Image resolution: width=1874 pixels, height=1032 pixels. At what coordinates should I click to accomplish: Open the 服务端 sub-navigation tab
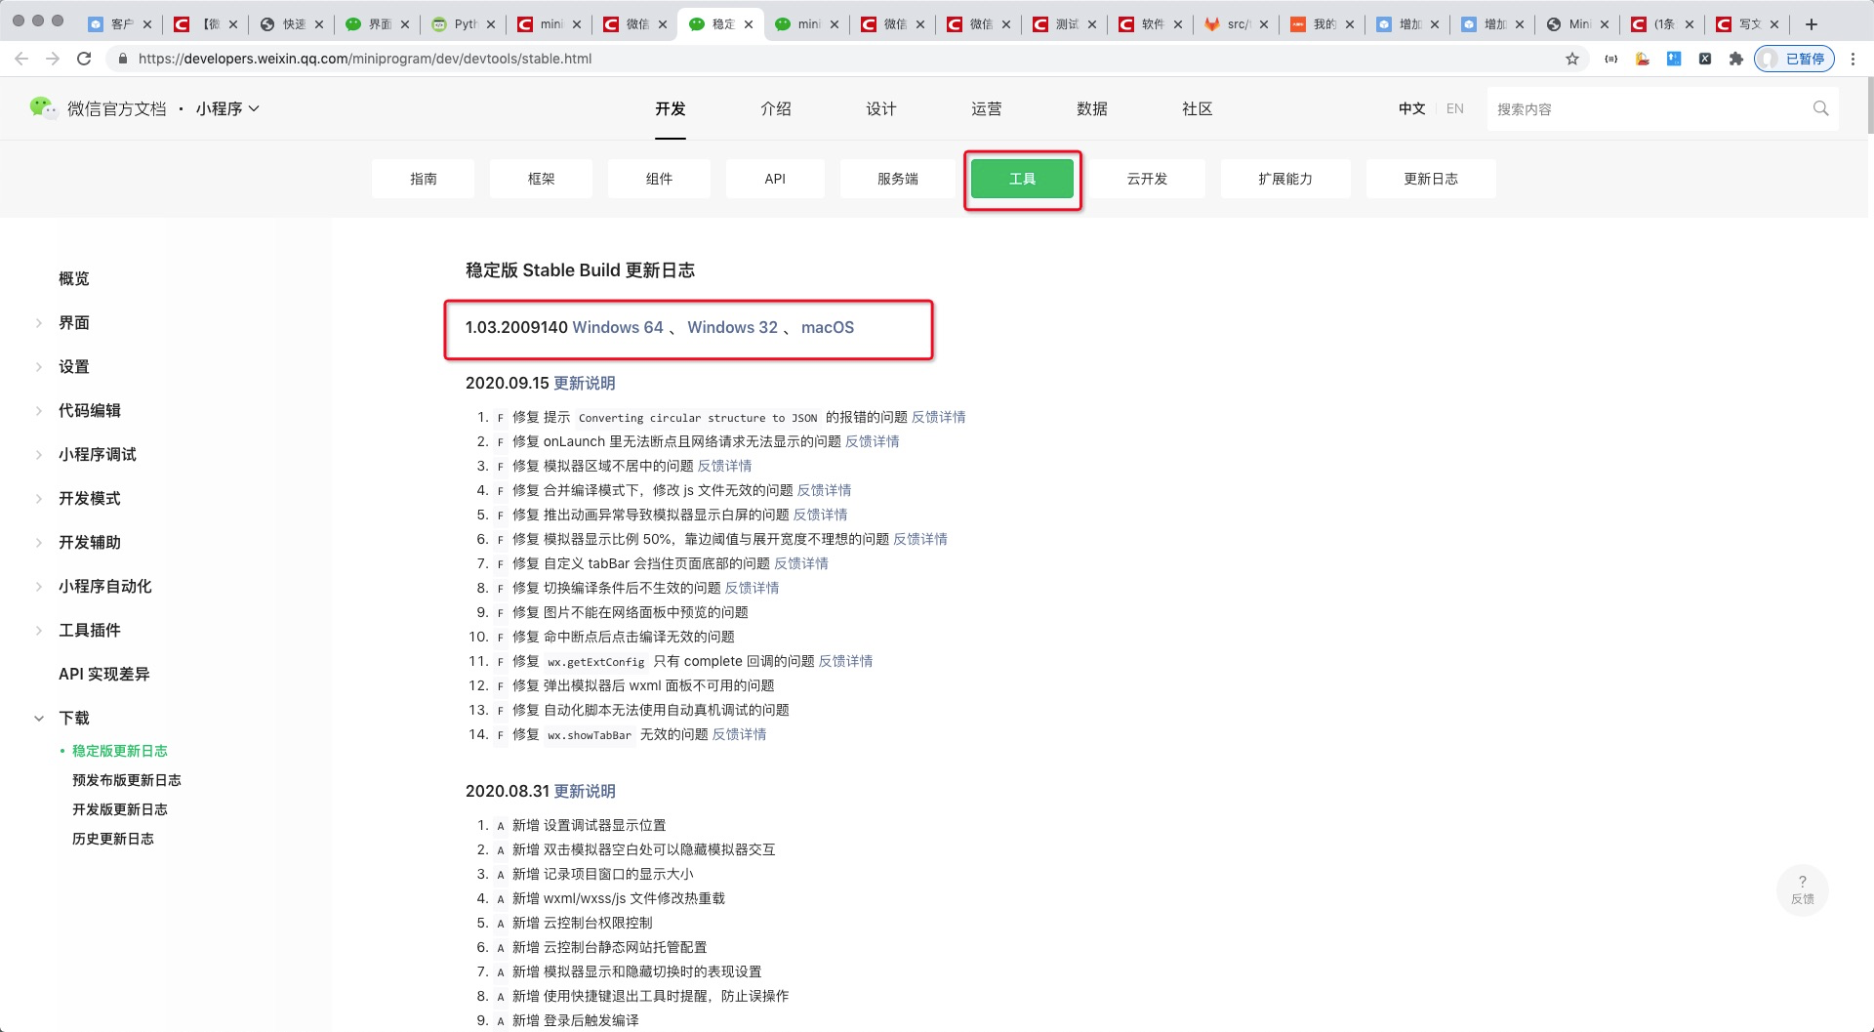coord(898,179)
